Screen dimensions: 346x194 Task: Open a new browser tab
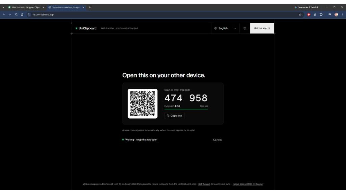coord(90,7)
